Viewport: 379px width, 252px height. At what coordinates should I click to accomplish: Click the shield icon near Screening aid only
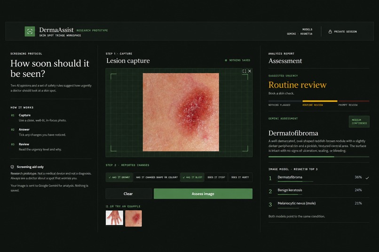point(12,167)
